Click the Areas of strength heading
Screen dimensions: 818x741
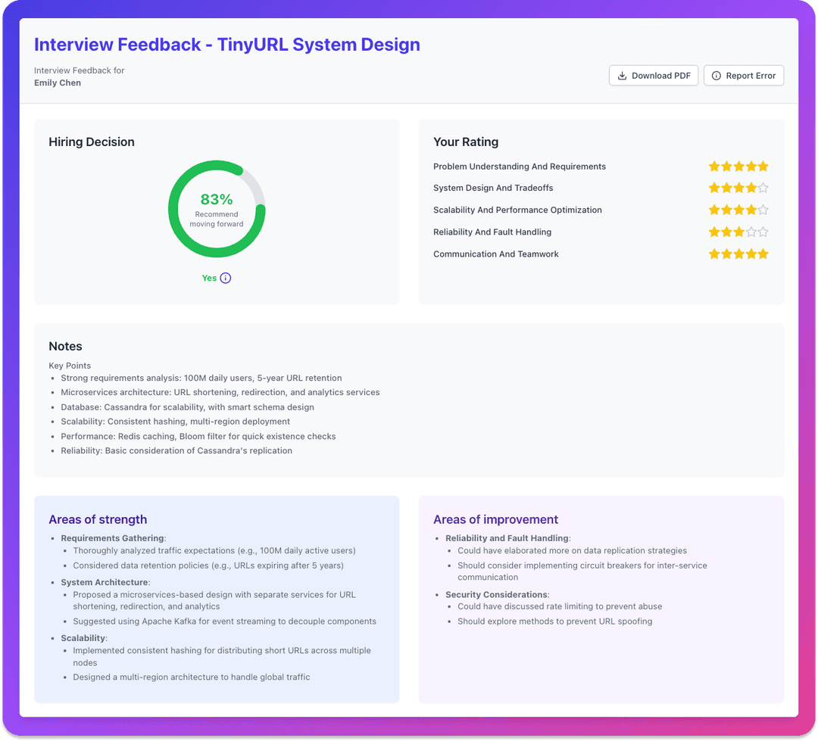click(98, 519)
